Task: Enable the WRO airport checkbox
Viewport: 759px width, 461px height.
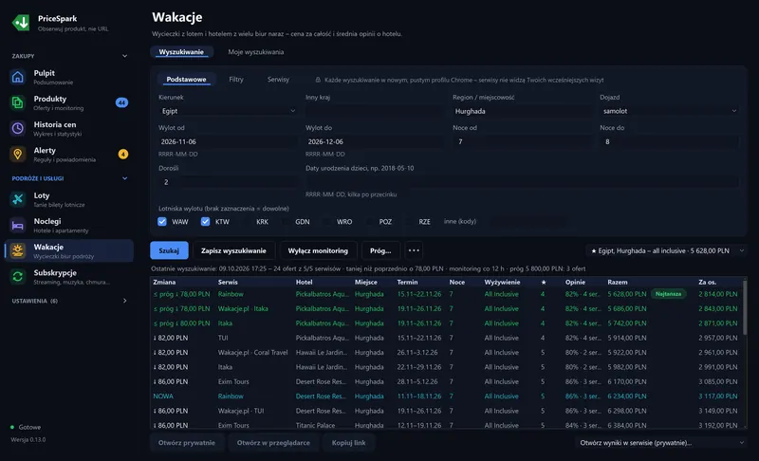Action: click(x=326, y=222)
